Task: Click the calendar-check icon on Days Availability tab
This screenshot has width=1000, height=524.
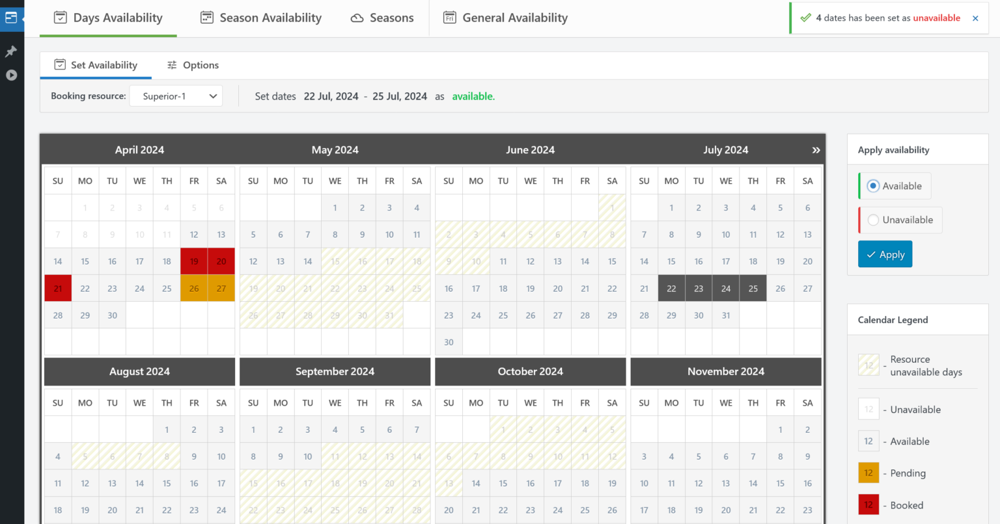Action: [x=61, y=18]
